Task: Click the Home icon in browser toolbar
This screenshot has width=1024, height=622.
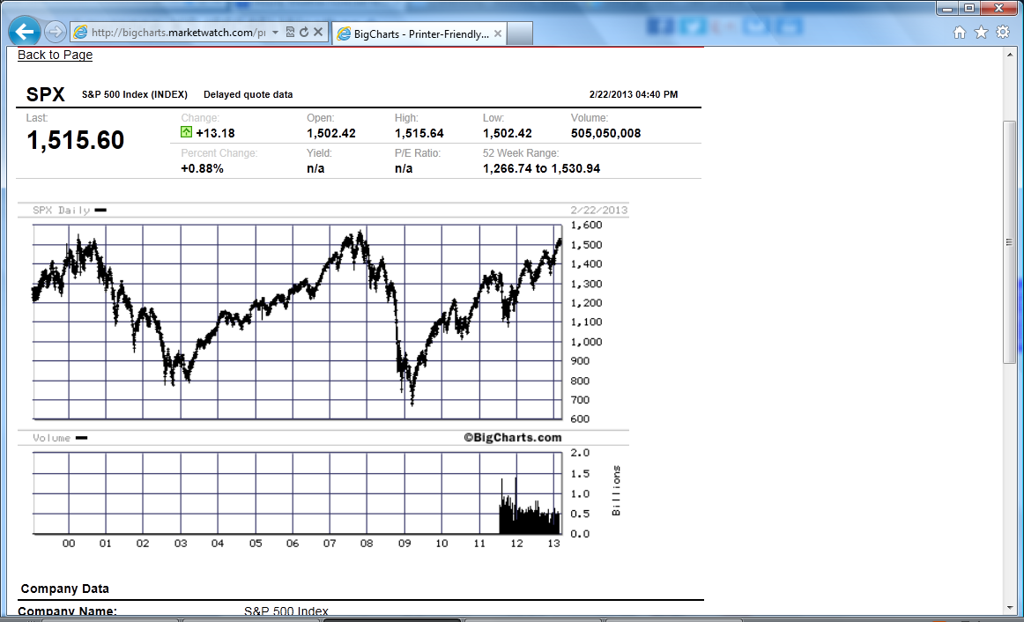Action: [960, 33]
